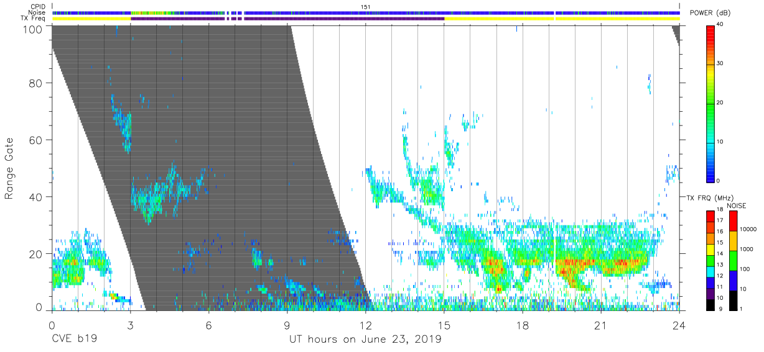Image resolution: width=764 pixels, height=352 pixels.
Task: Click the NOISE color bar
Action: pos(732,259)
